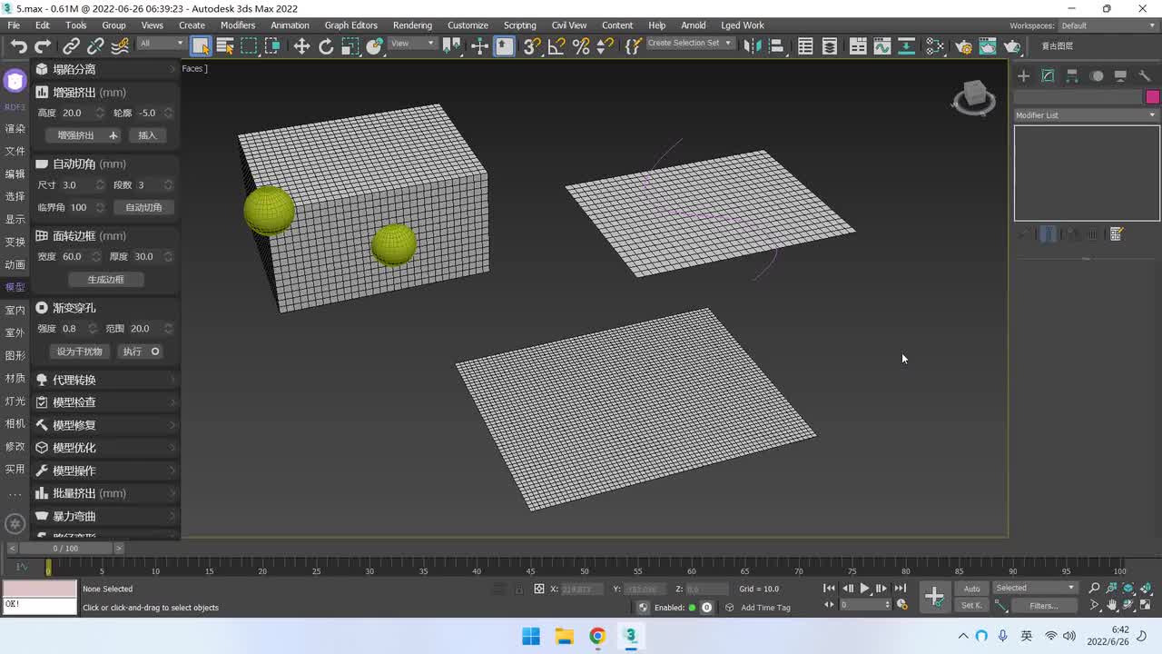
Task: Activate the Unlink Selection tool
Action: (x=95, y=46)
